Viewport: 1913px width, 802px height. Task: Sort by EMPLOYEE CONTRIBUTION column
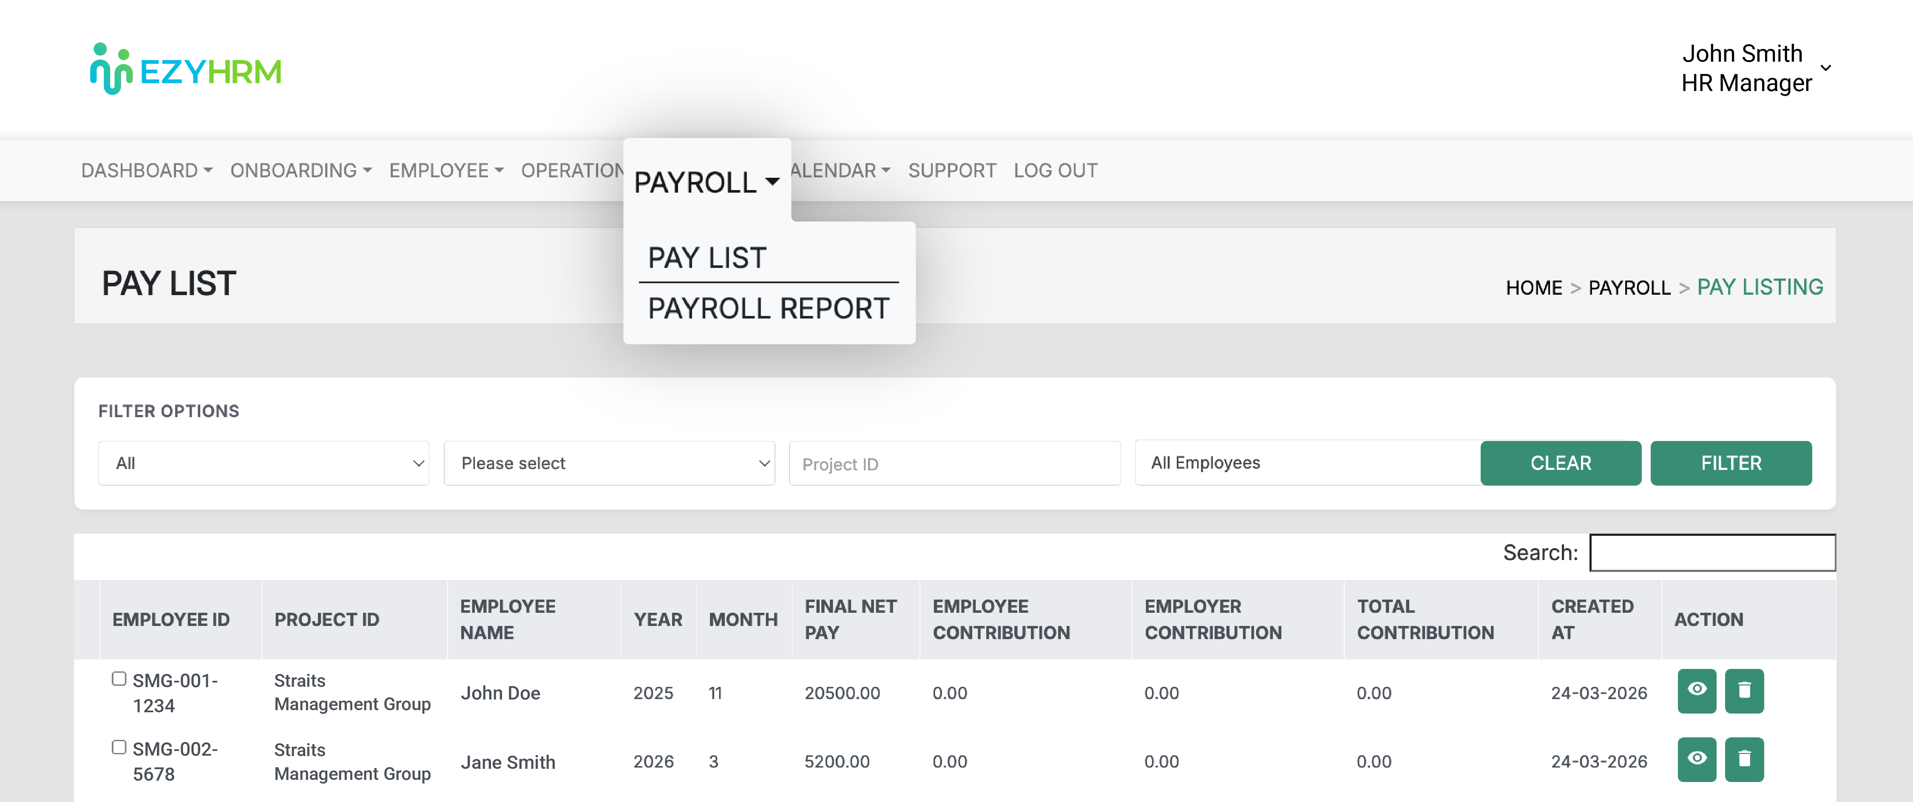(x=1025, y=619)
